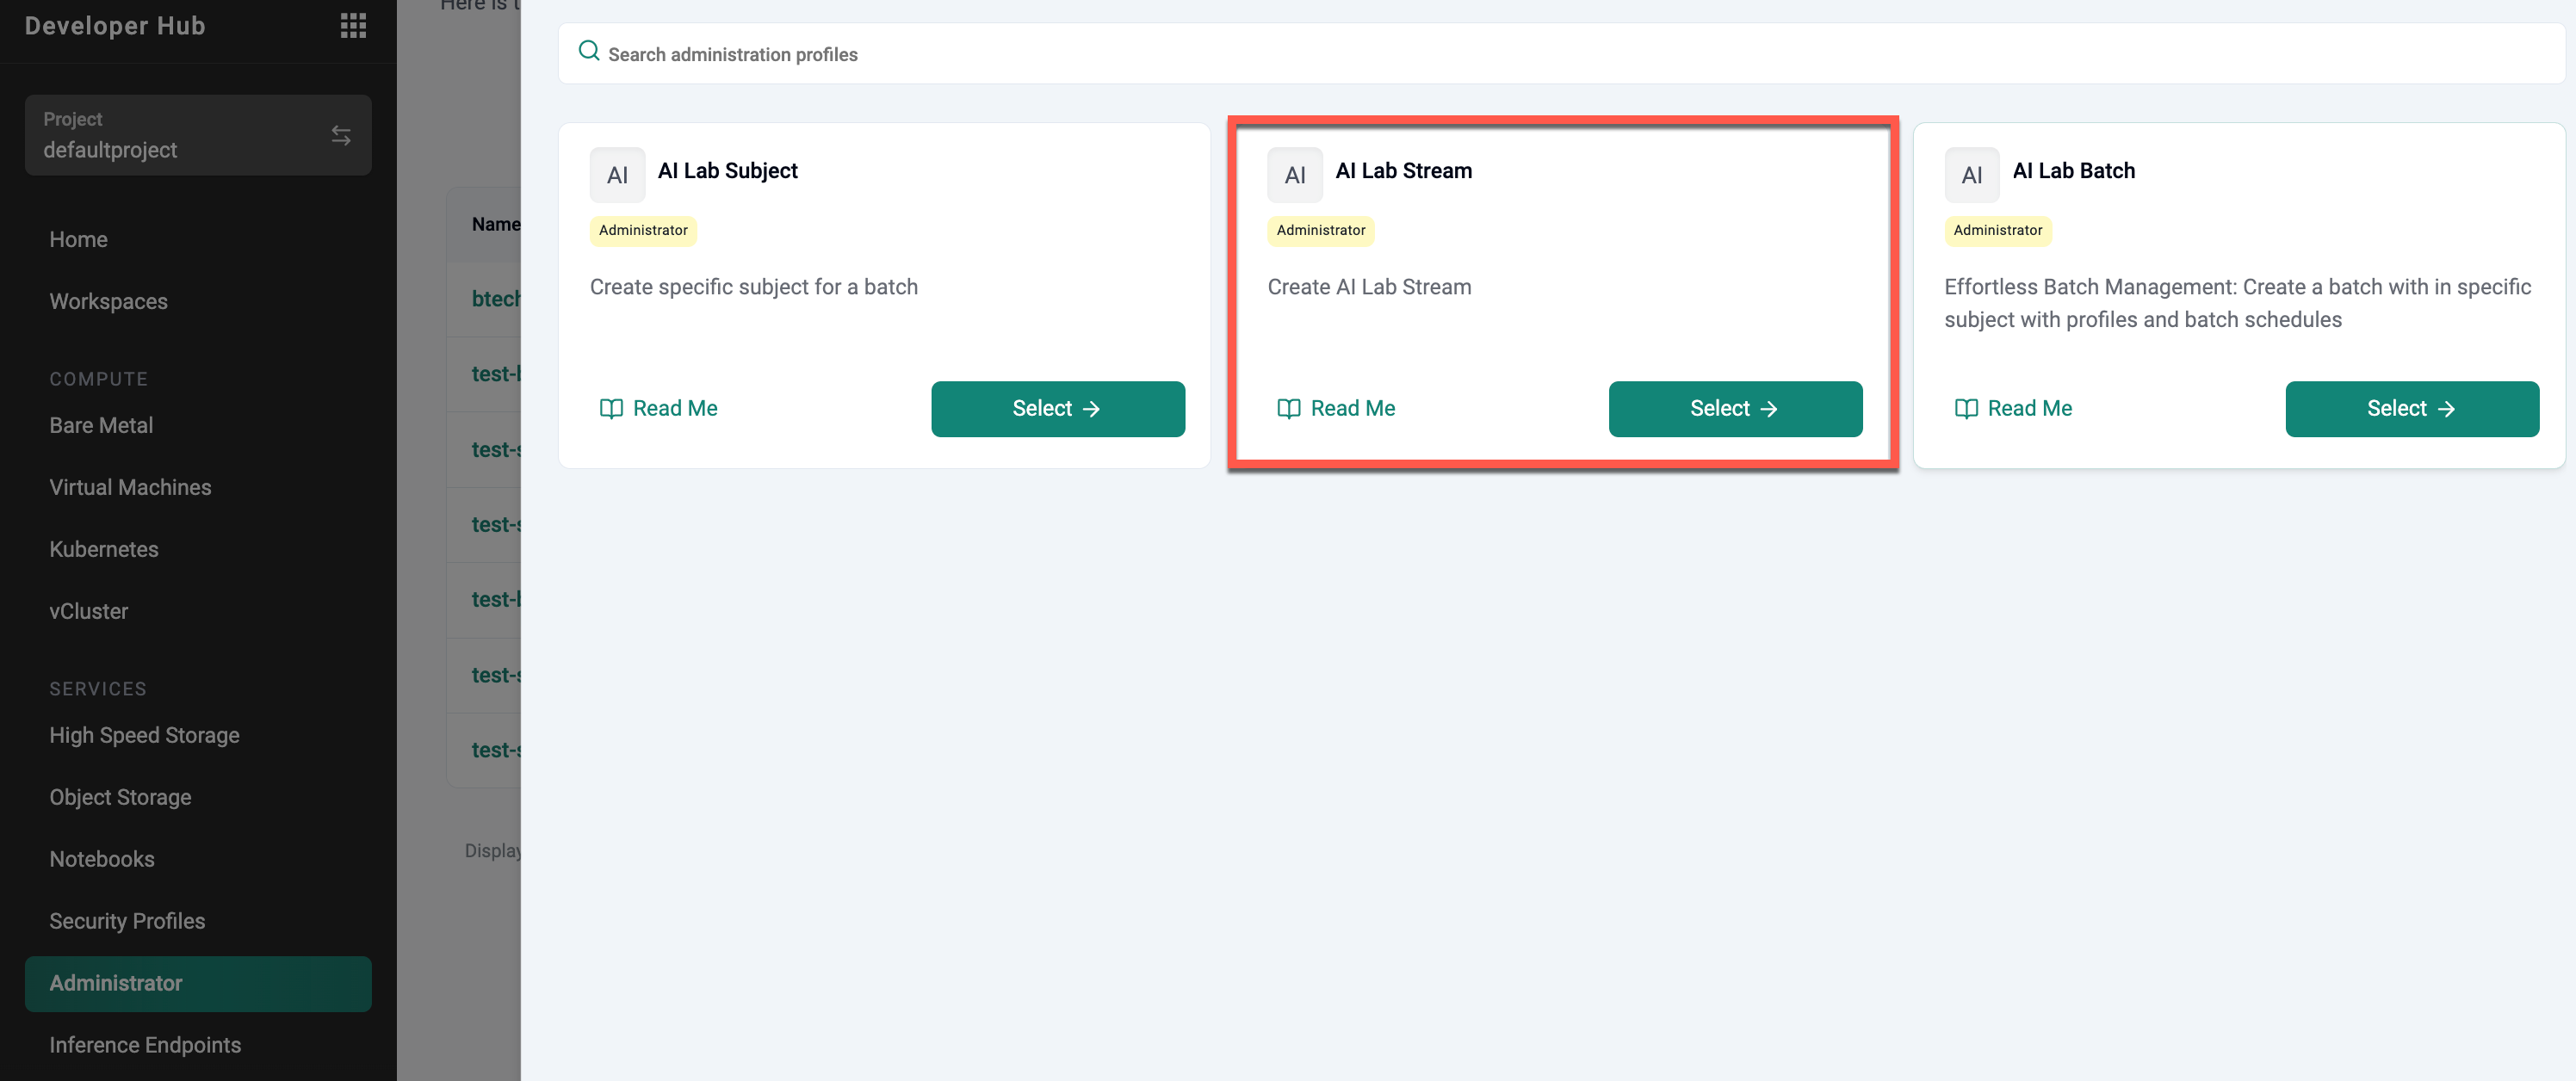
Task: Open Workspaces from the sidebar
Action: click(108, 301)
